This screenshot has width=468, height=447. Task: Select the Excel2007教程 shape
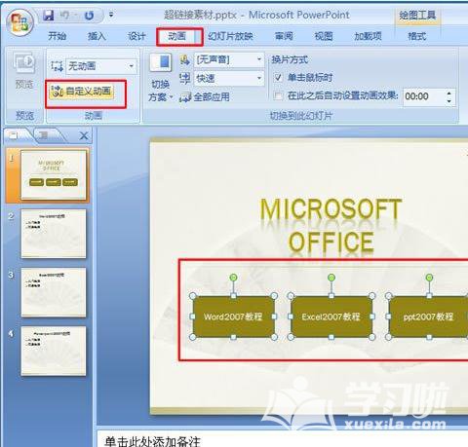coord(331,317)
